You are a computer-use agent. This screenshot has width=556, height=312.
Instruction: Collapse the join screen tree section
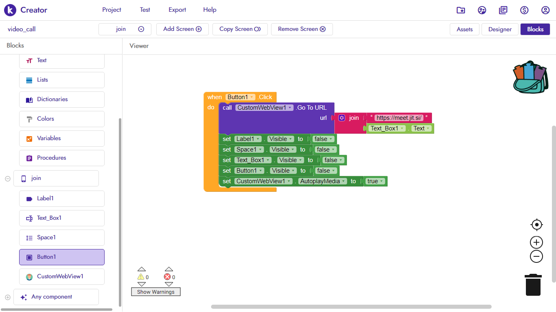point(8,178)
